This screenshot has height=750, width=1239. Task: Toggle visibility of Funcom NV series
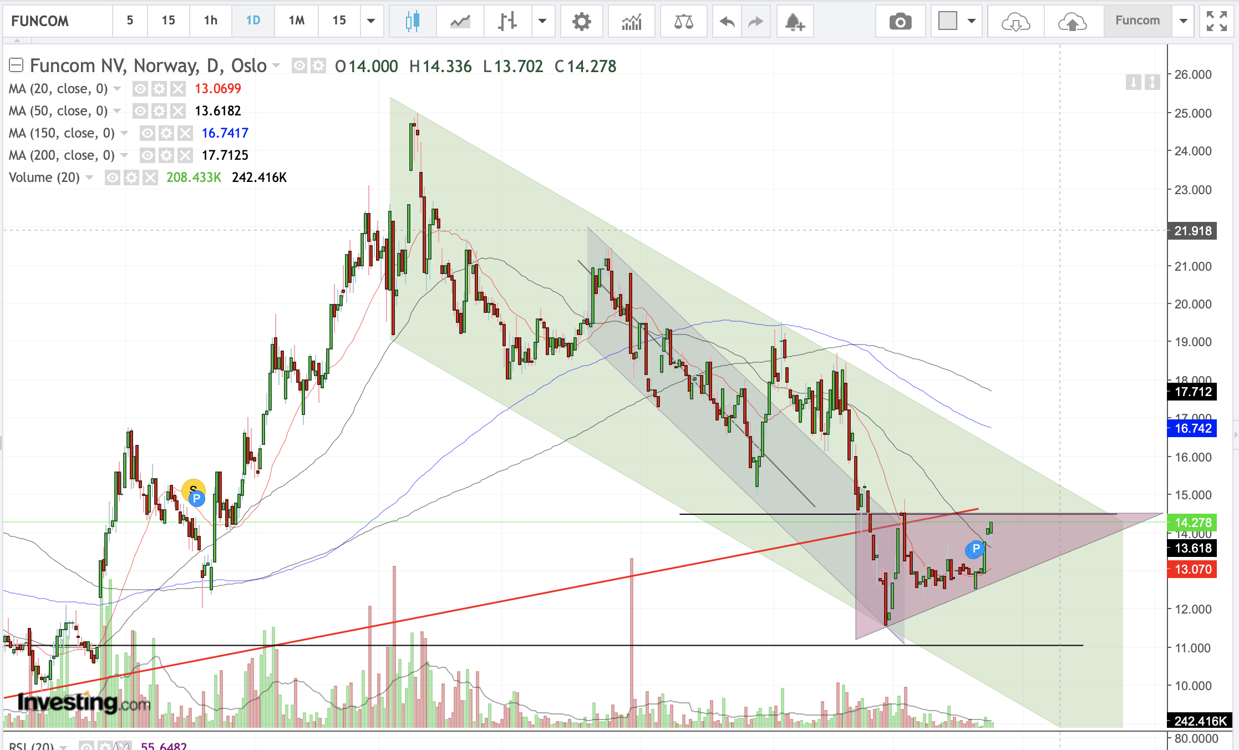pyautogui.click(x=299, y=66)
